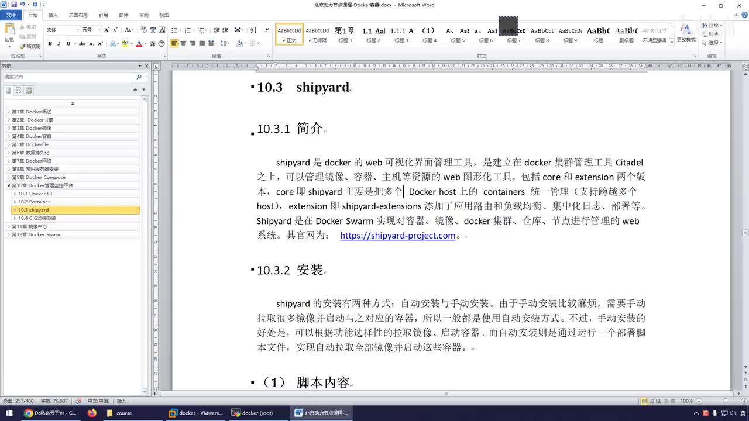Select 第12章 Docker Swarm heading
The width and height of the screenshot is (749, 421).
coord(36,234)
